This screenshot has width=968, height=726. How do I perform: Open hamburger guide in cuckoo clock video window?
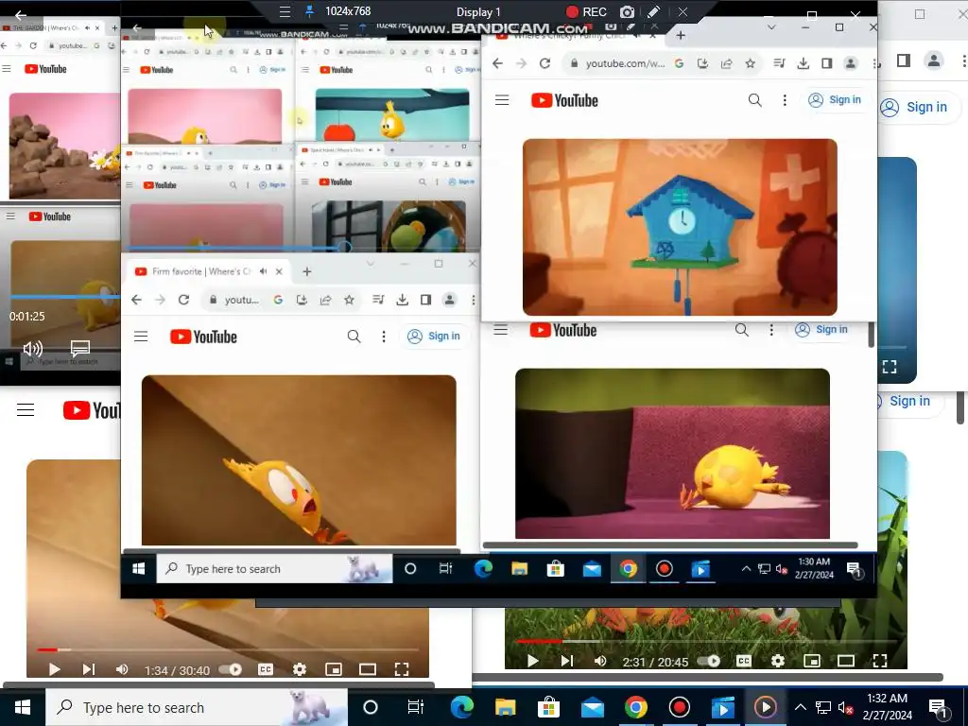502,100
